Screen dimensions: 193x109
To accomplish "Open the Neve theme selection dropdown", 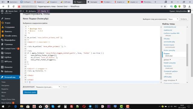I will click(173, 19).
